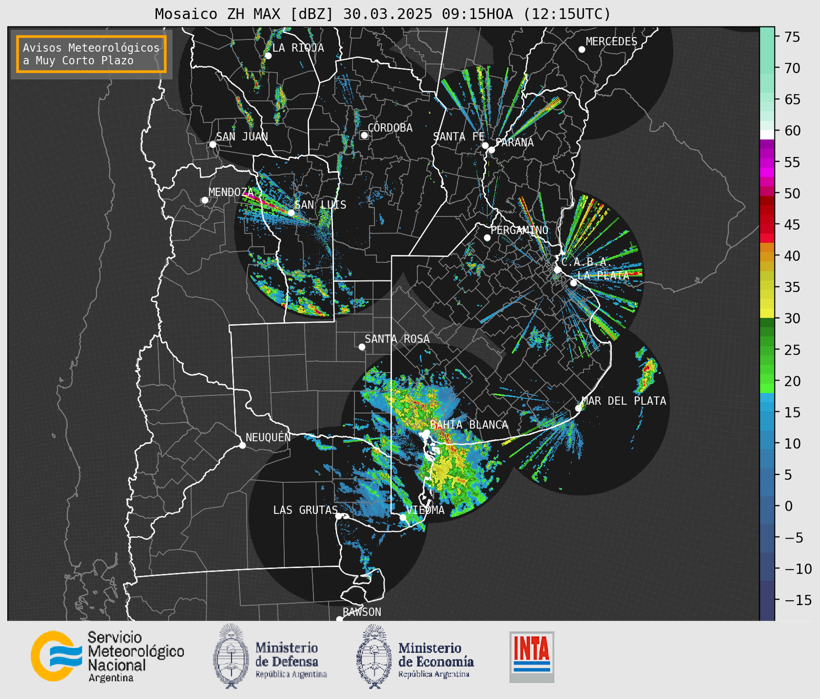Select the PERGAMINO city marker
The width and height of the screenshot is (820, 699).
pyautogui.click(x=487, y=238)
